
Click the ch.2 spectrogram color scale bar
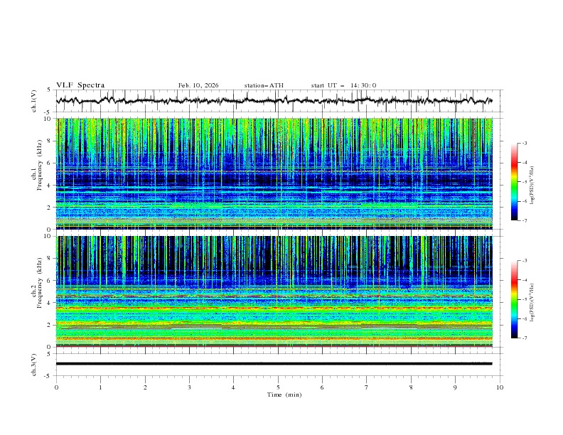point(515,299)
